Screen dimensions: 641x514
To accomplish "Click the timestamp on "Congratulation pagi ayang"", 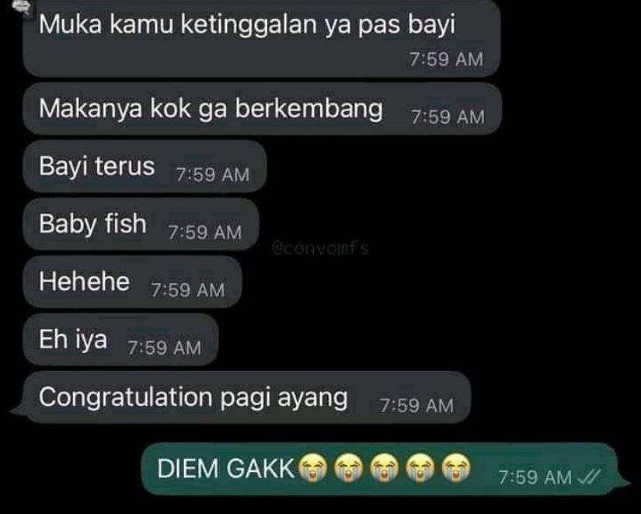I will (x=416, y=406).
